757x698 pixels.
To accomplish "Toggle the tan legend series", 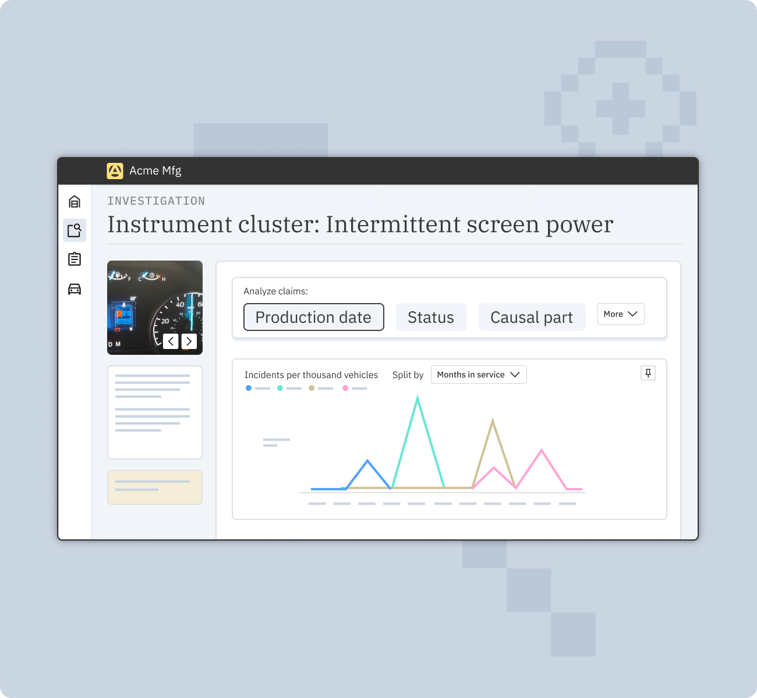I will tap(321, 388).
